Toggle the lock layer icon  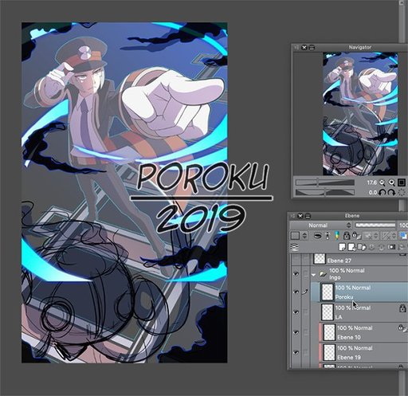pyautogui.click(x=347, y=235)
